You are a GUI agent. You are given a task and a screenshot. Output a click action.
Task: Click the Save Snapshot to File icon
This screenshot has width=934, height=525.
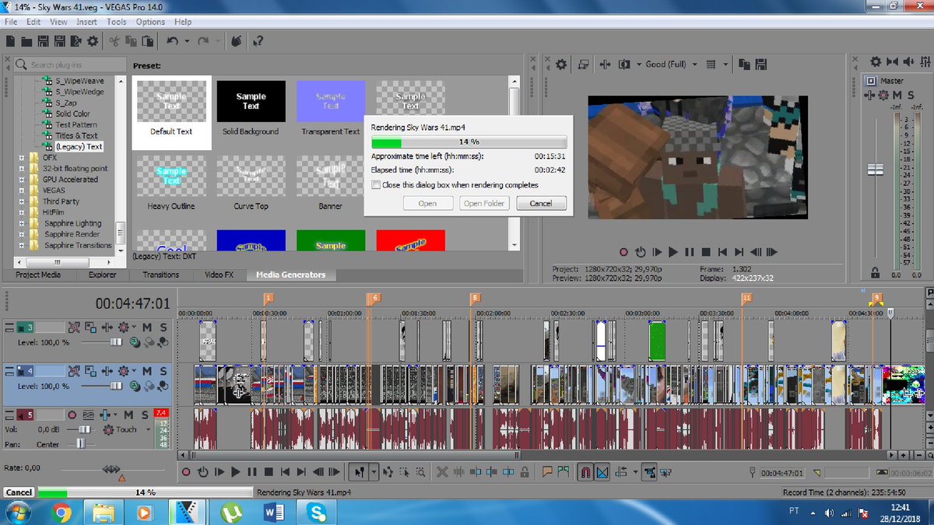[761, 65]
